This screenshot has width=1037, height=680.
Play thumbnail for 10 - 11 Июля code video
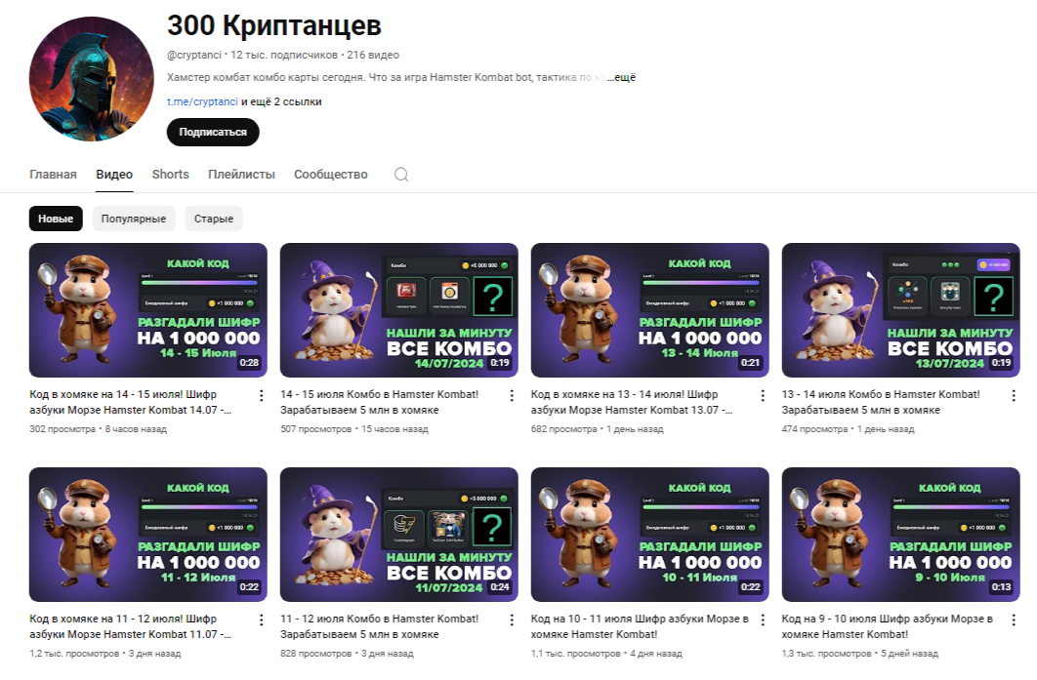click(649, 535)
